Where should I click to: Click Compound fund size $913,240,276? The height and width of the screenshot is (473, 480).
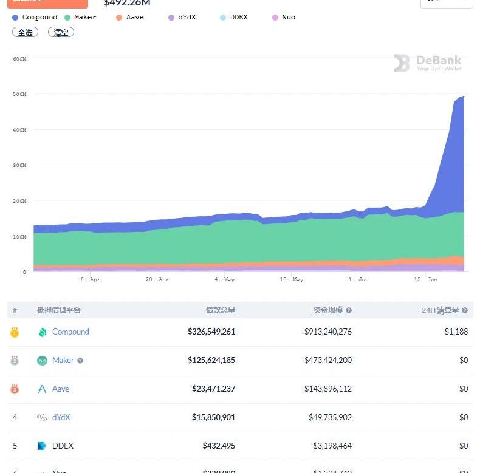[328, 332]
